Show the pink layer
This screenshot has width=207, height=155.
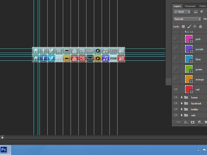(176, 39)
